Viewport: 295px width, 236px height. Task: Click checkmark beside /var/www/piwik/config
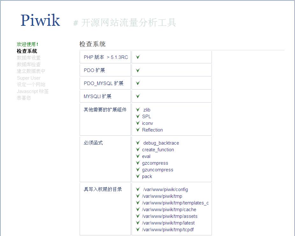tap(138, 189)
